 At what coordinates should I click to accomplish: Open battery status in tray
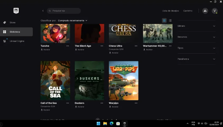(206, 123)
